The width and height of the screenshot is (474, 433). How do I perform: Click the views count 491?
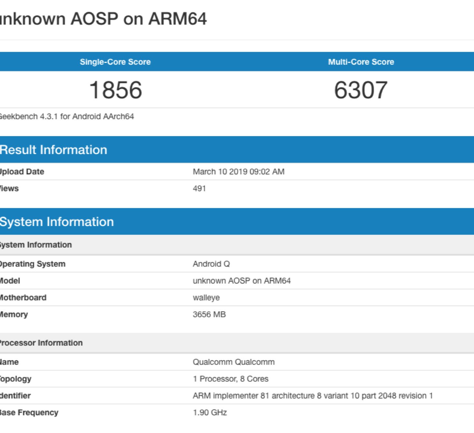pos(199,189)
